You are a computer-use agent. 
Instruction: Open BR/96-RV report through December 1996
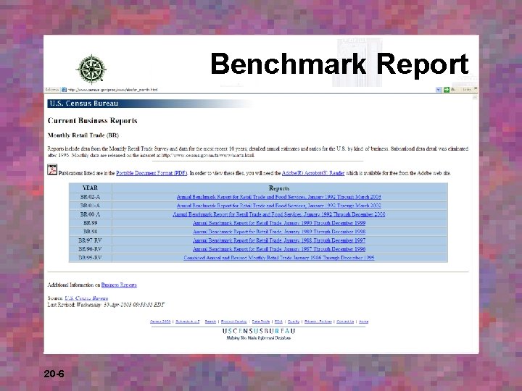tap(279, 249)
